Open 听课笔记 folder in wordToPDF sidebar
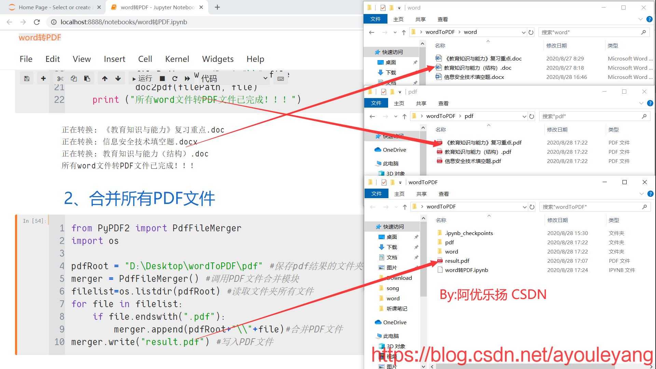656x369 pixels. coord(397,309)
